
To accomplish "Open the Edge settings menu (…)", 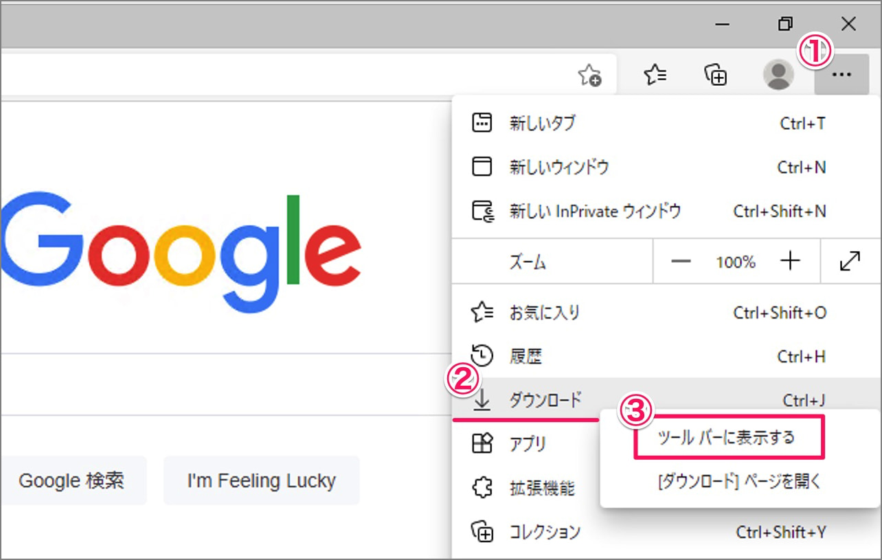I will coord(842,74).
